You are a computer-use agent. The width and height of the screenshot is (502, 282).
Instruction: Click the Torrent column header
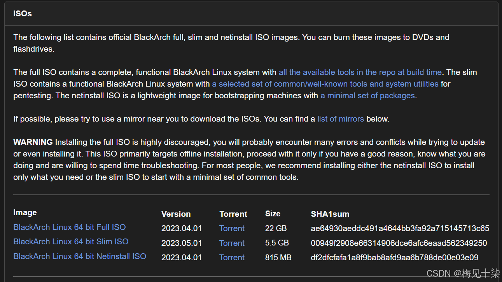pos(233,214)
